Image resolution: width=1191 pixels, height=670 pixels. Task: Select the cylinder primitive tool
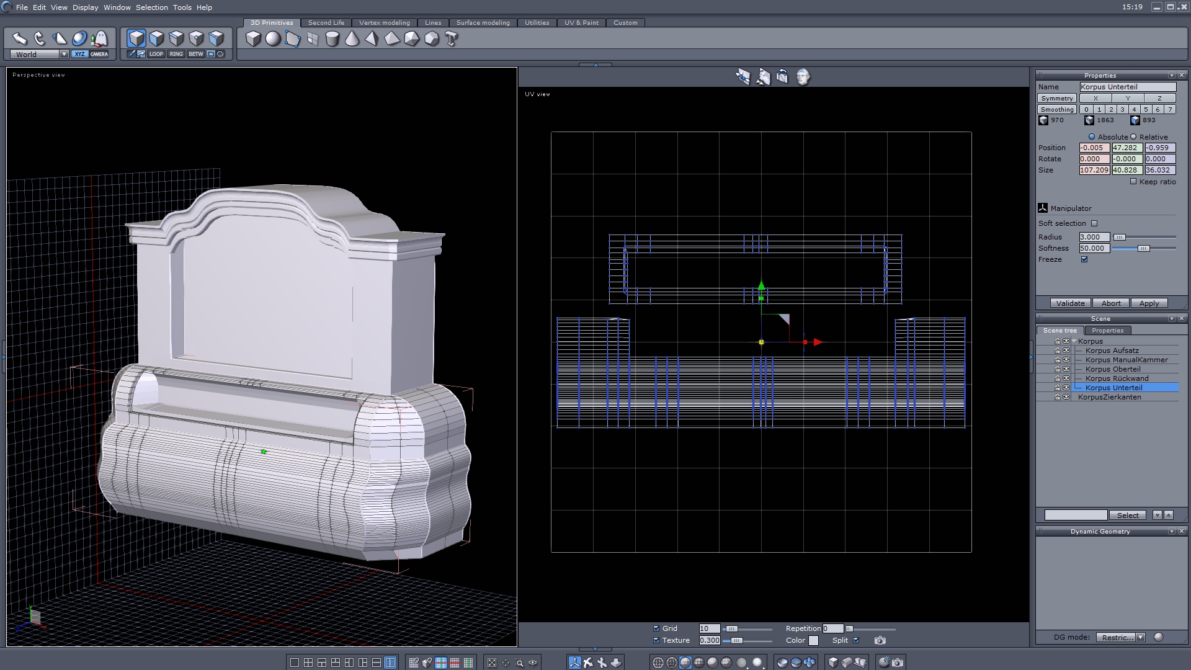(332, 39)
